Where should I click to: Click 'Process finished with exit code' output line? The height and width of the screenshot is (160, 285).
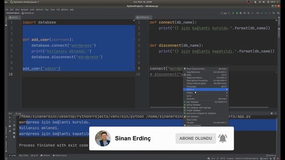pos(53,145)
